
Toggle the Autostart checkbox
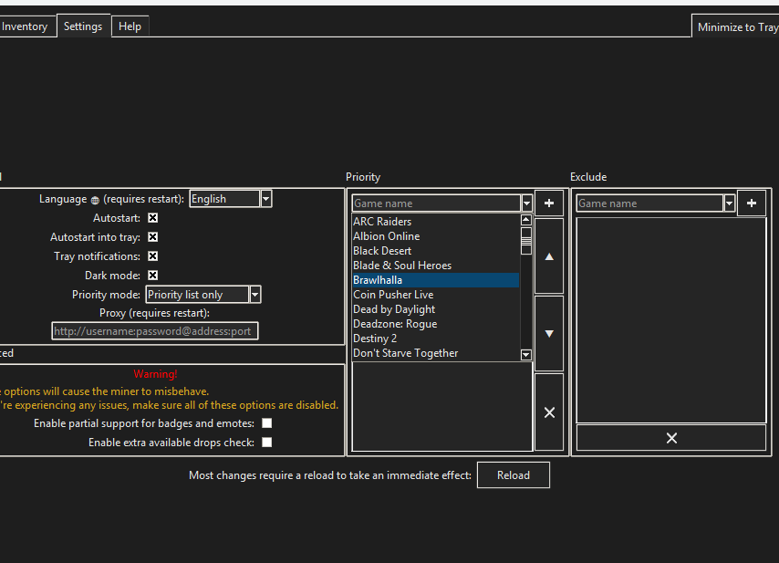click(153, 218)
